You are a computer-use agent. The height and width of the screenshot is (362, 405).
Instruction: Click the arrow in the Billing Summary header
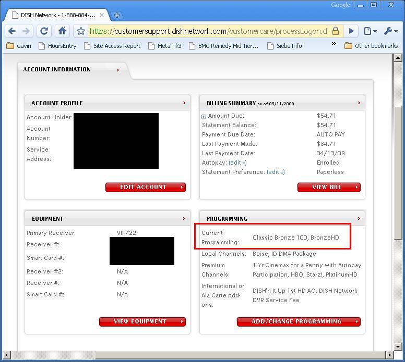pyautogui.click(x=359, y=103)
